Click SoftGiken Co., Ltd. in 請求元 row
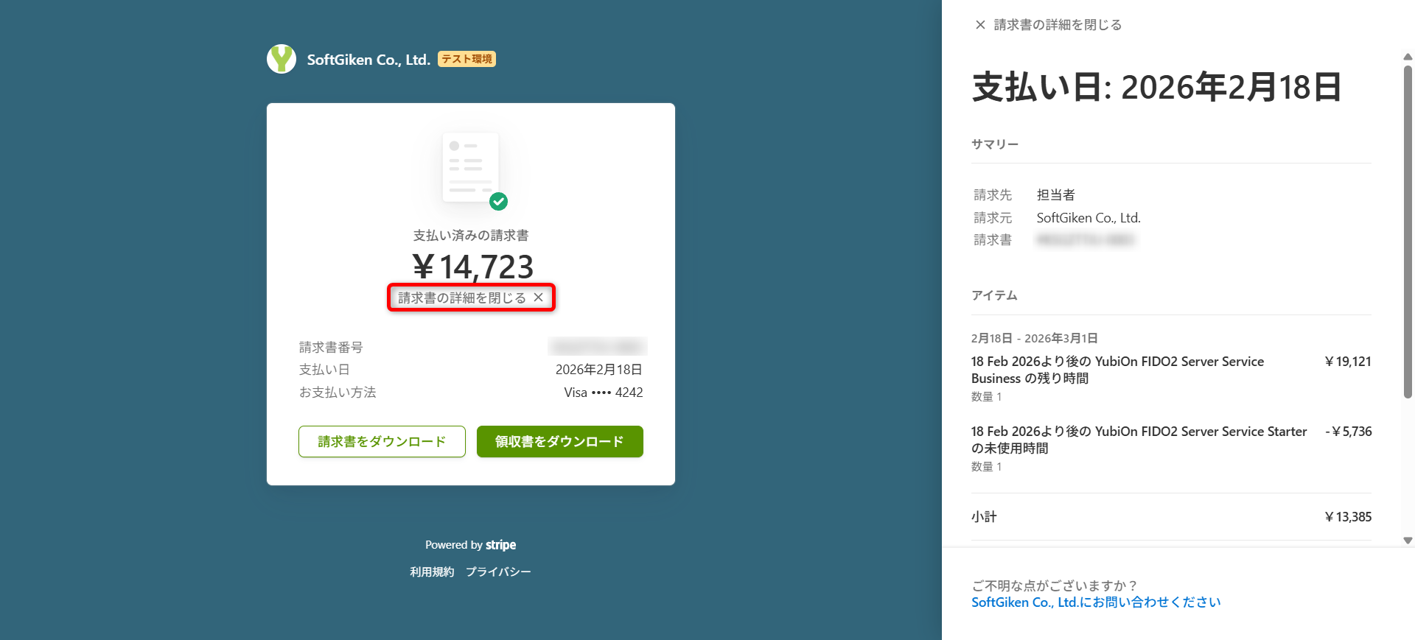1415x640 pixels. coord(1089,218)
